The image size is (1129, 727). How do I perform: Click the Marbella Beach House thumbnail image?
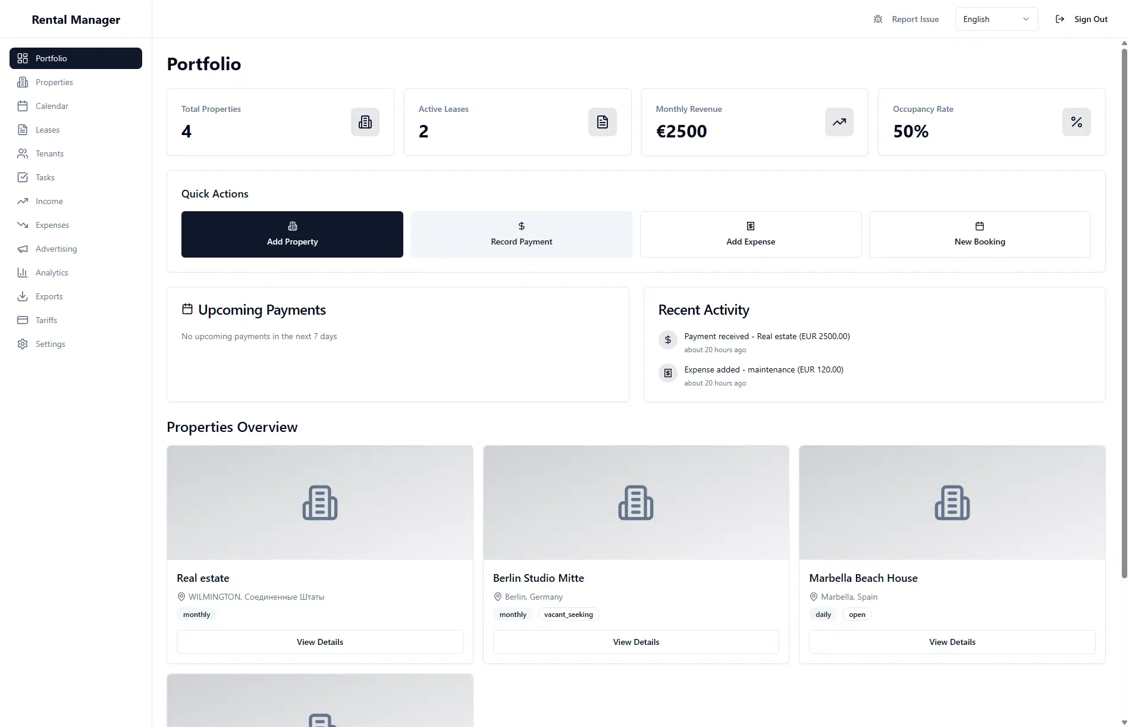point(952,503)
